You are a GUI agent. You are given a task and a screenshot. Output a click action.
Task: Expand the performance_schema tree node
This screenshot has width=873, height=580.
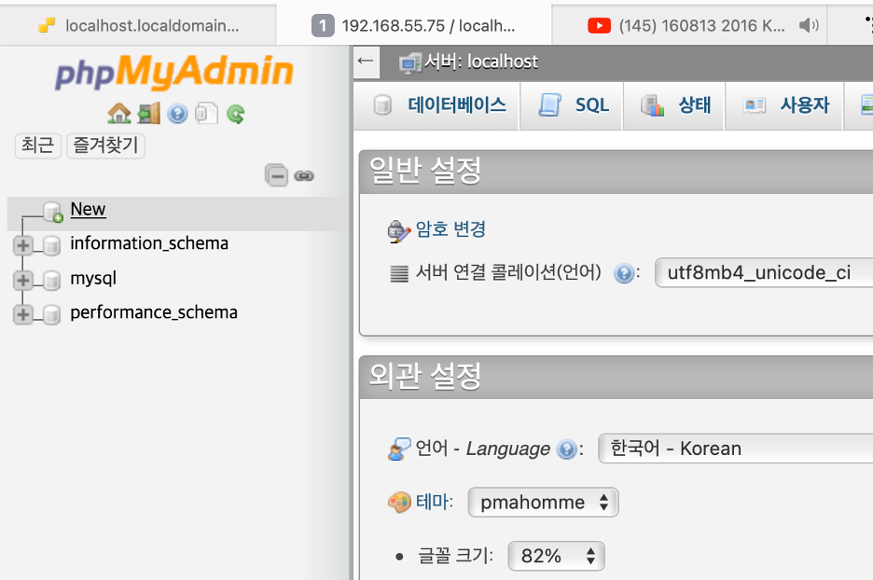click(x=22, y=314)
